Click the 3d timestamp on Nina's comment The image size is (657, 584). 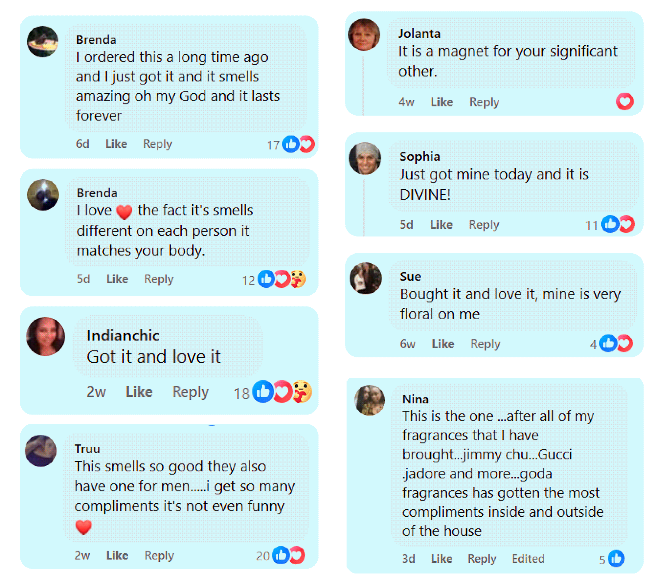409,558
